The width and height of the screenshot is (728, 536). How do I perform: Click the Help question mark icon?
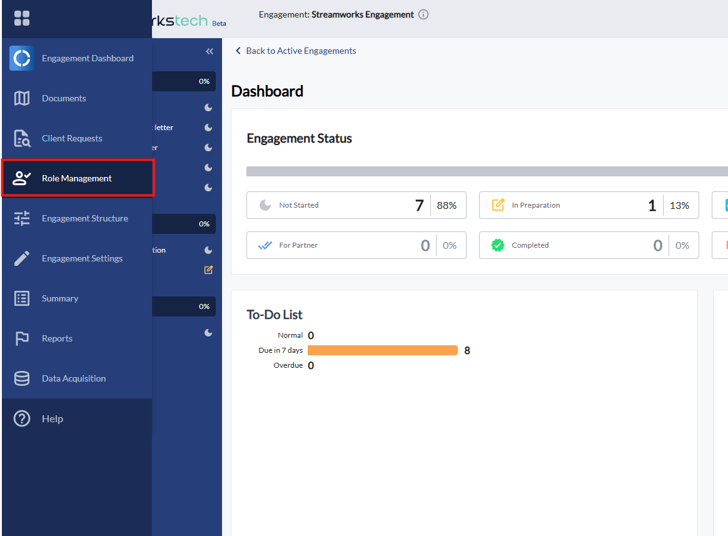(22, 418)
